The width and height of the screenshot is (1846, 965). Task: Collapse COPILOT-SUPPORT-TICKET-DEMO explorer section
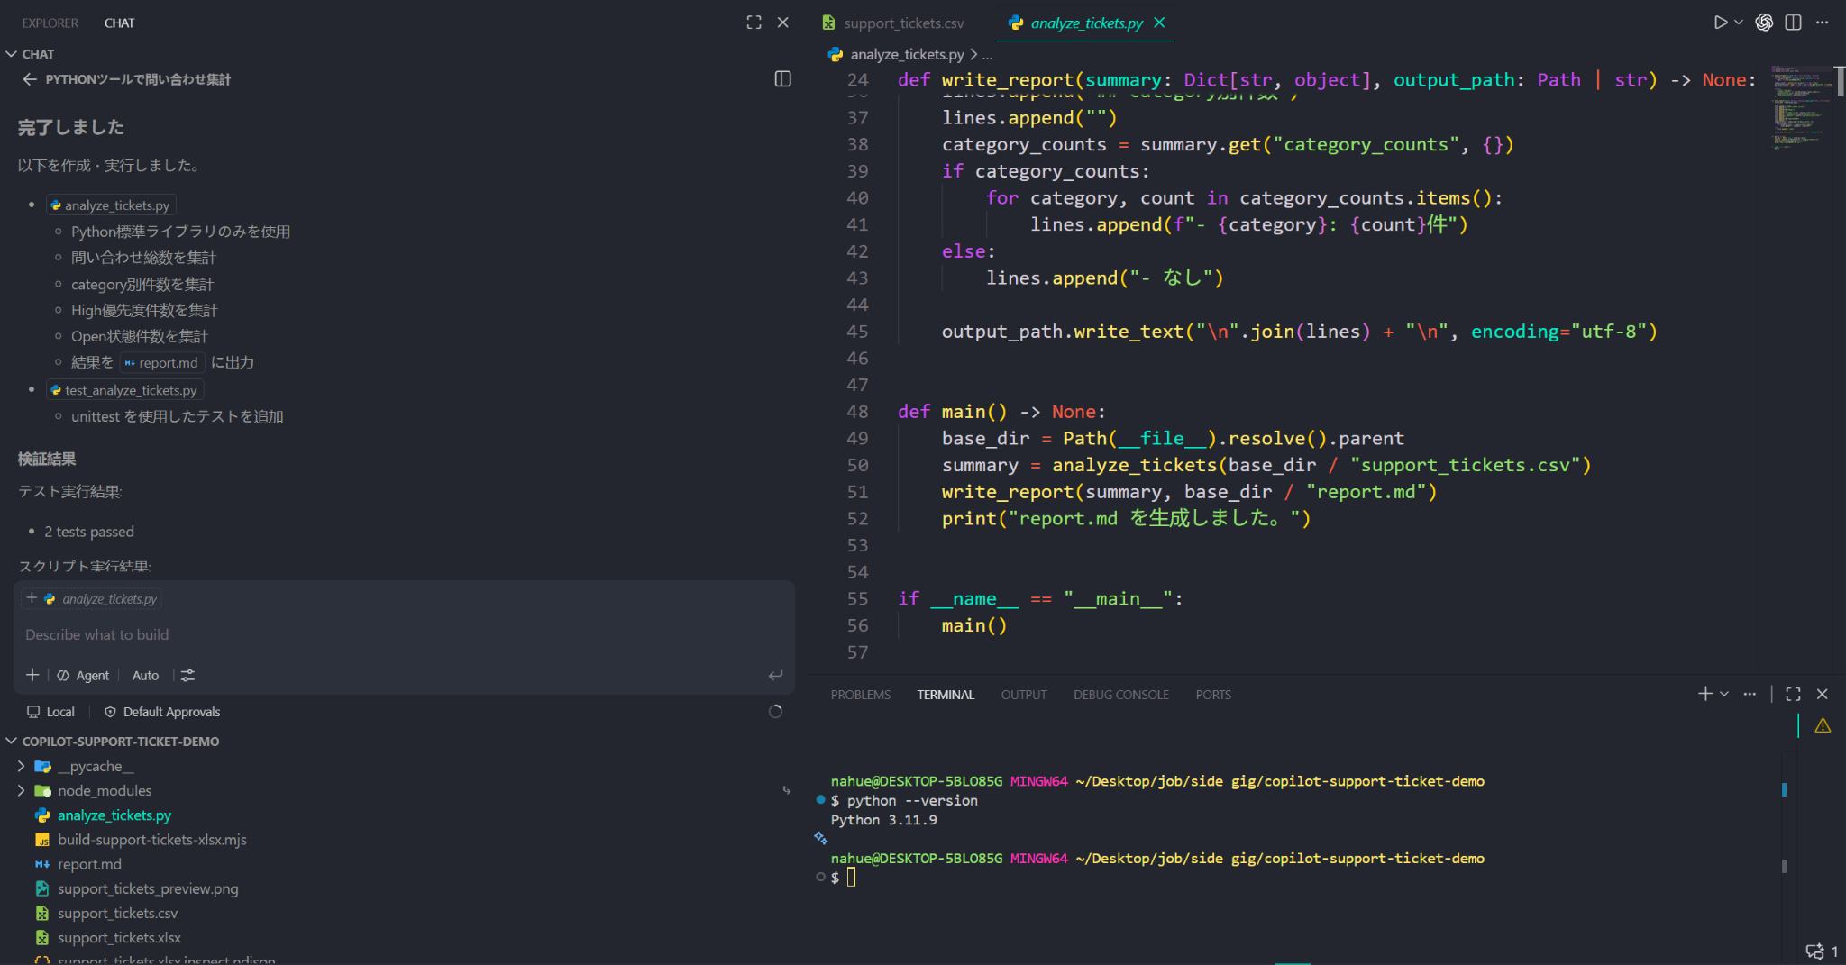pos(114,742)
